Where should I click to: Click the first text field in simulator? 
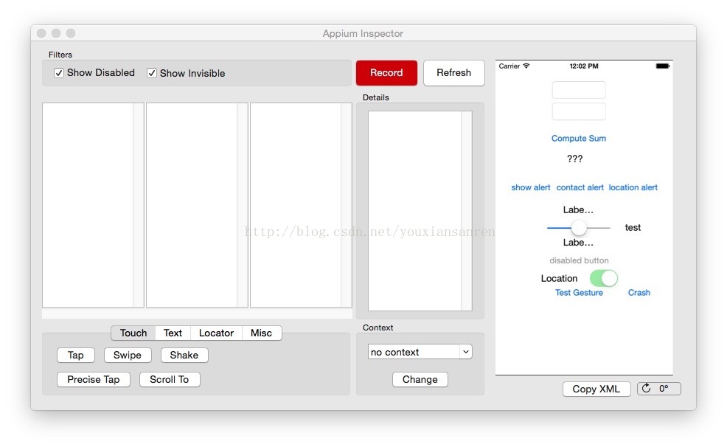point(579,90)
